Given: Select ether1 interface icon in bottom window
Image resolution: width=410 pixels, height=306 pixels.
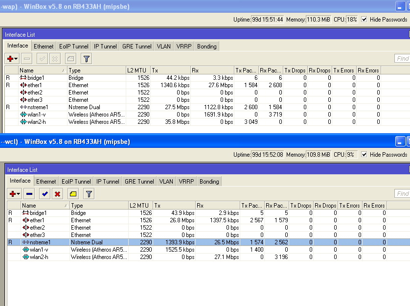Looking at the screenshot, I should click(x=25, y=220).
